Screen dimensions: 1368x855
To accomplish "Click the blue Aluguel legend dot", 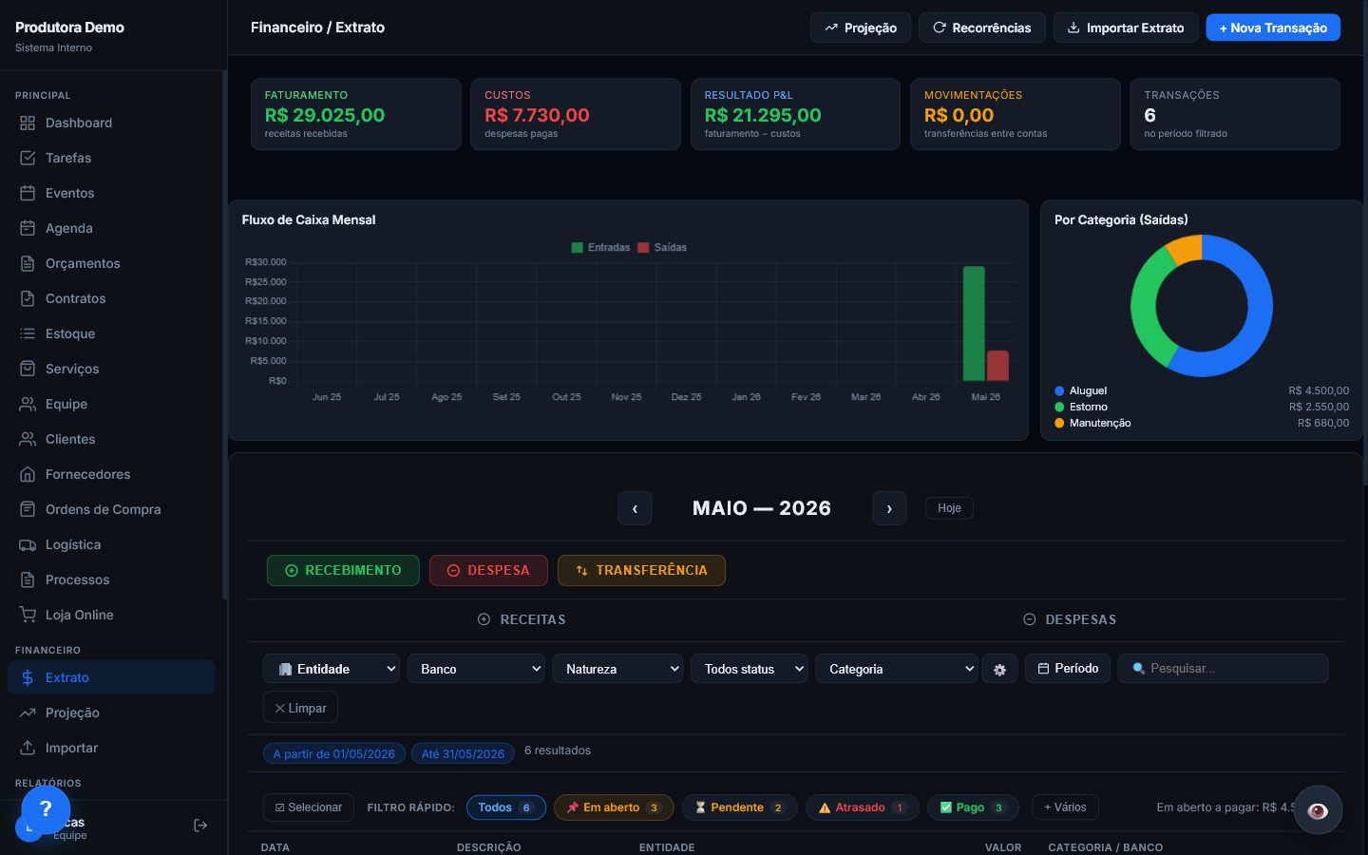I will click(x=1059, y=390).
